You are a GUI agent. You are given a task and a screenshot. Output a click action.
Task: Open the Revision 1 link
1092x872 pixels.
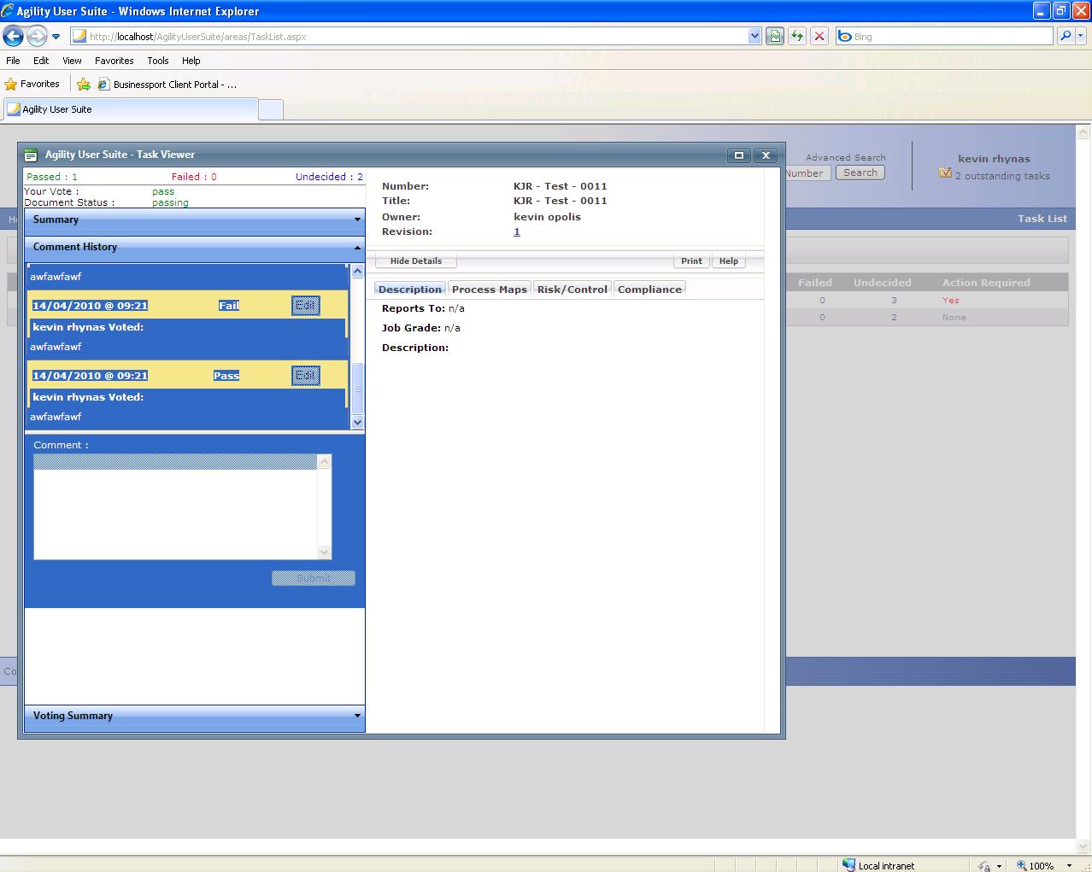click(x=517, y=231)
